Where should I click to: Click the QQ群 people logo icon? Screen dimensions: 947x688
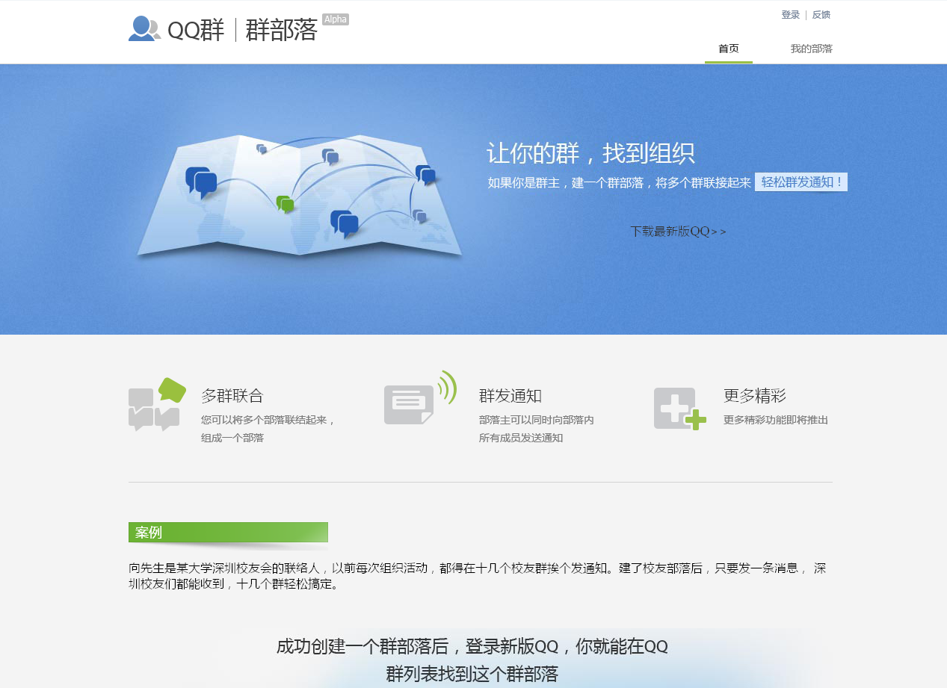click(x=145, y=28)
